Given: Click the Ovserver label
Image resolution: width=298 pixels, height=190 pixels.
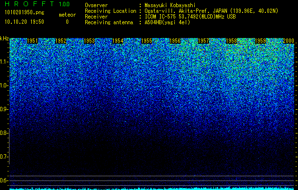Looking at the screenshot, I should tap(96, 5).
